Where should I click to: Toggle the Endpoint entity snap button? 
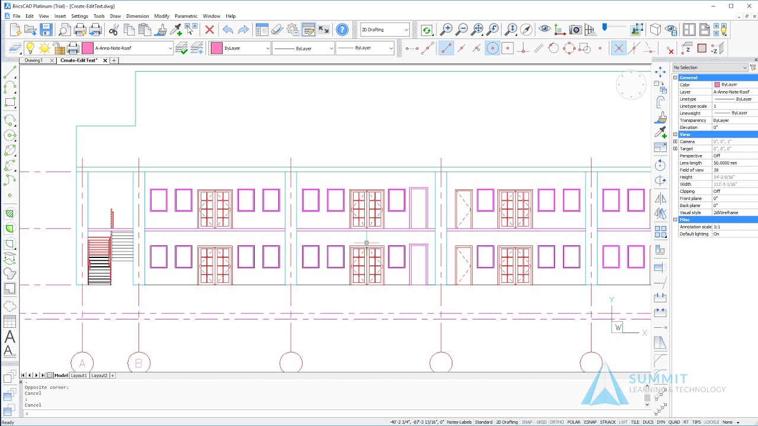point(447,48)
